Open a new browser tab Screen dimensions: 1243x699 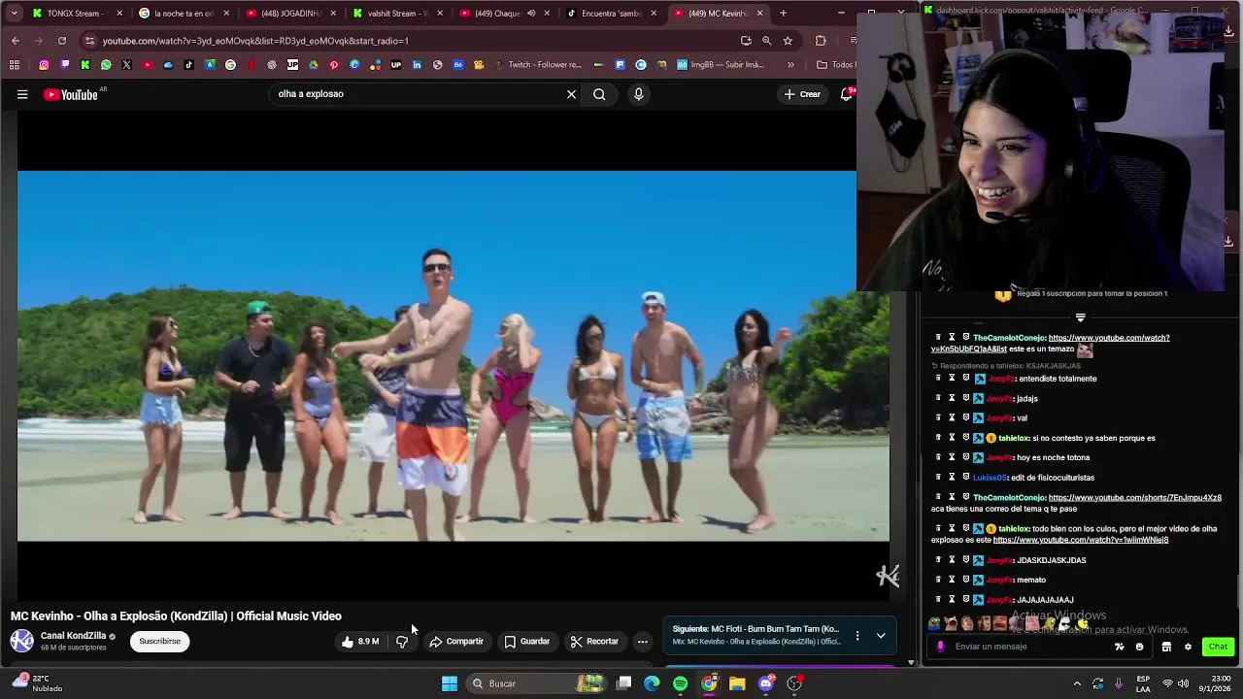(x=783, y=14)
